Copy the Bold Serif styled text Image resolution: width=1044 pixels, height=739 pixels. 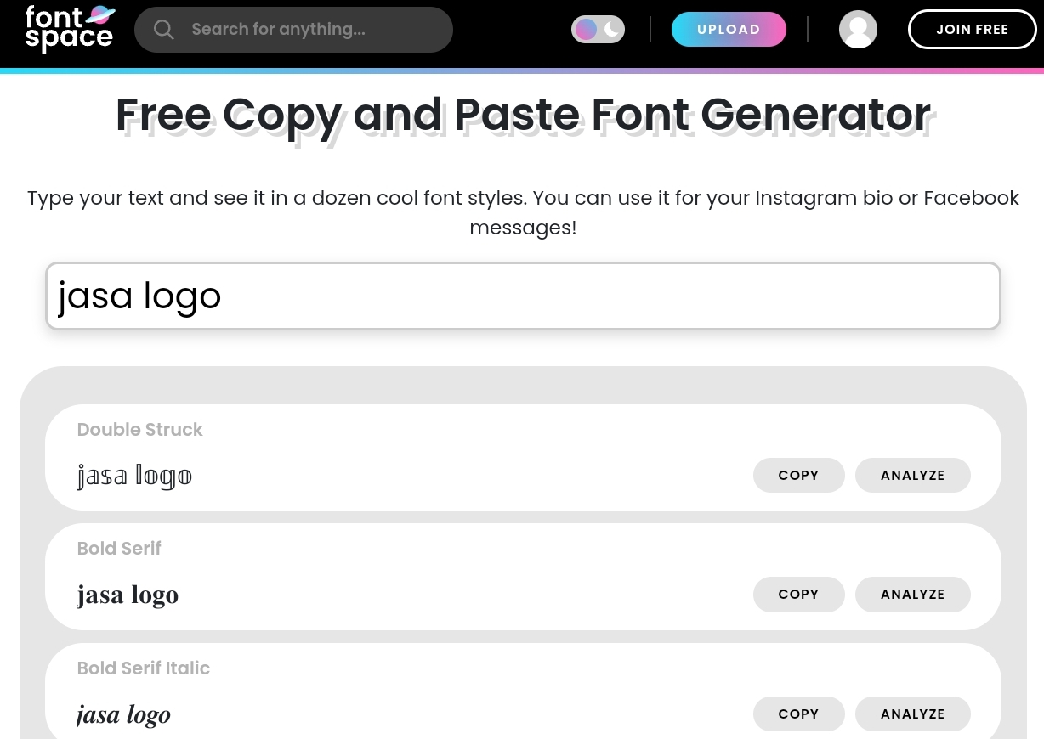coord(798,594)
